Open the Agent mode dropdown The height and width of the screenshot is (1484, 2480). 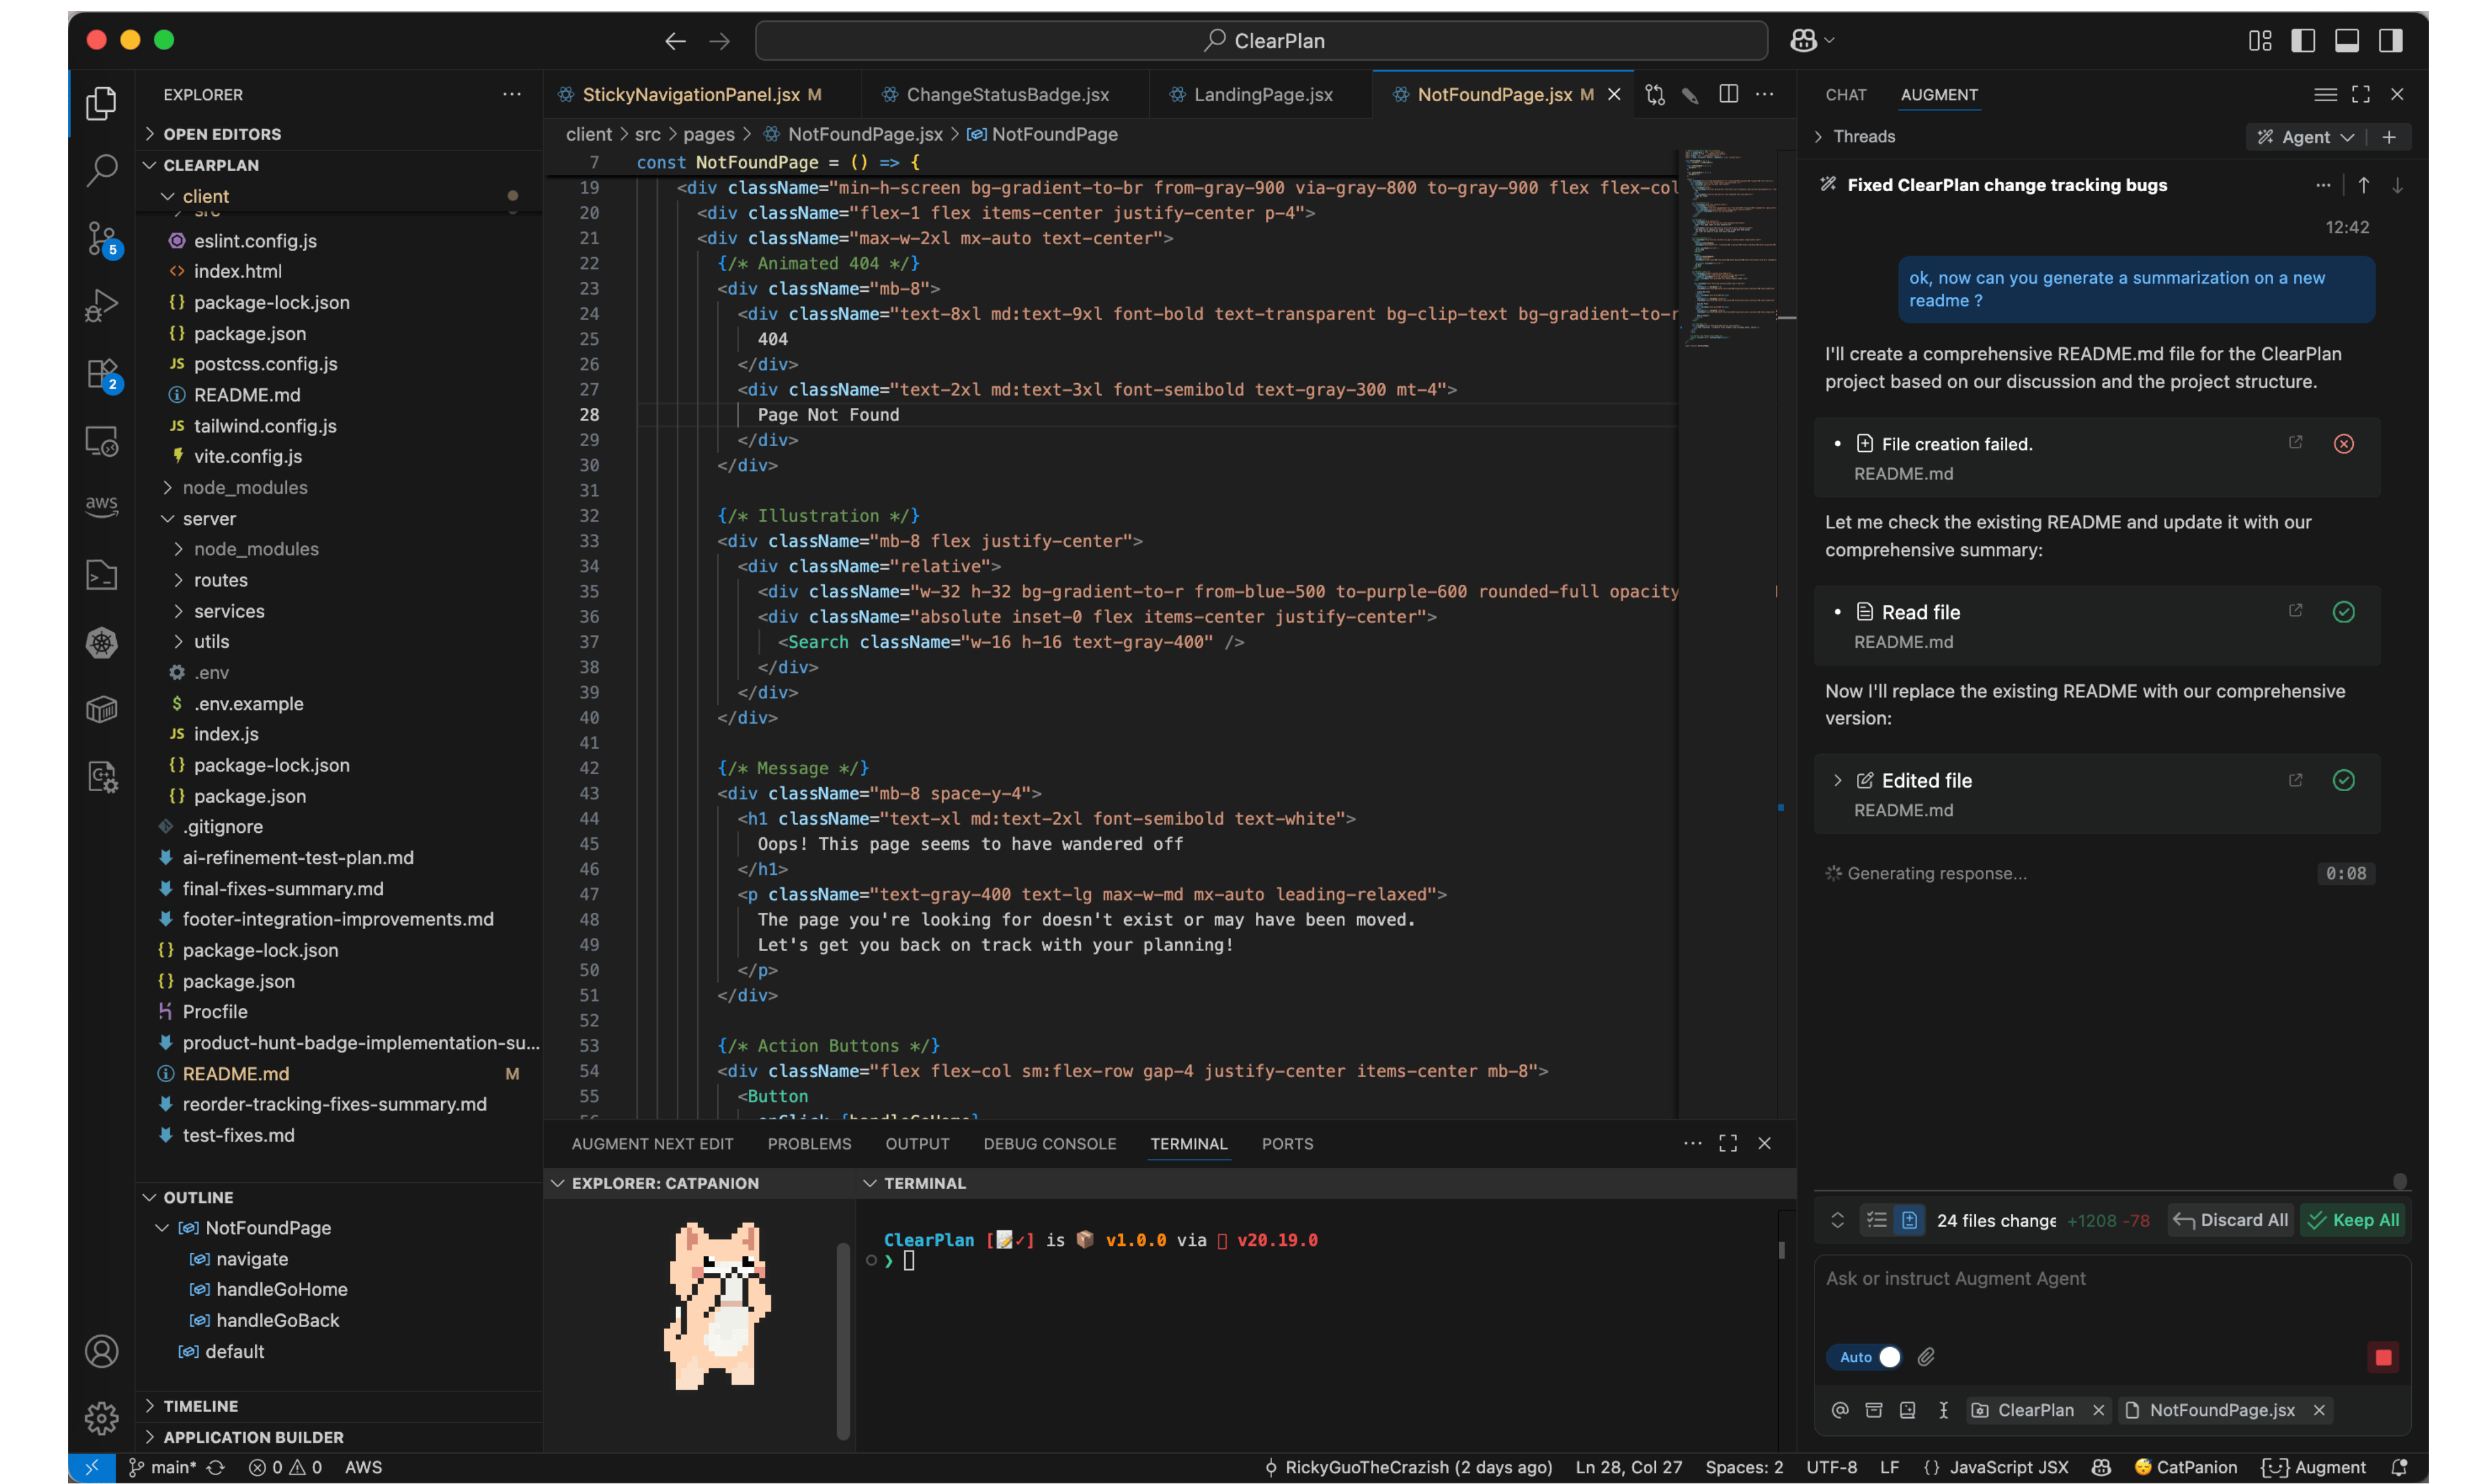[x=2305, y=137]
